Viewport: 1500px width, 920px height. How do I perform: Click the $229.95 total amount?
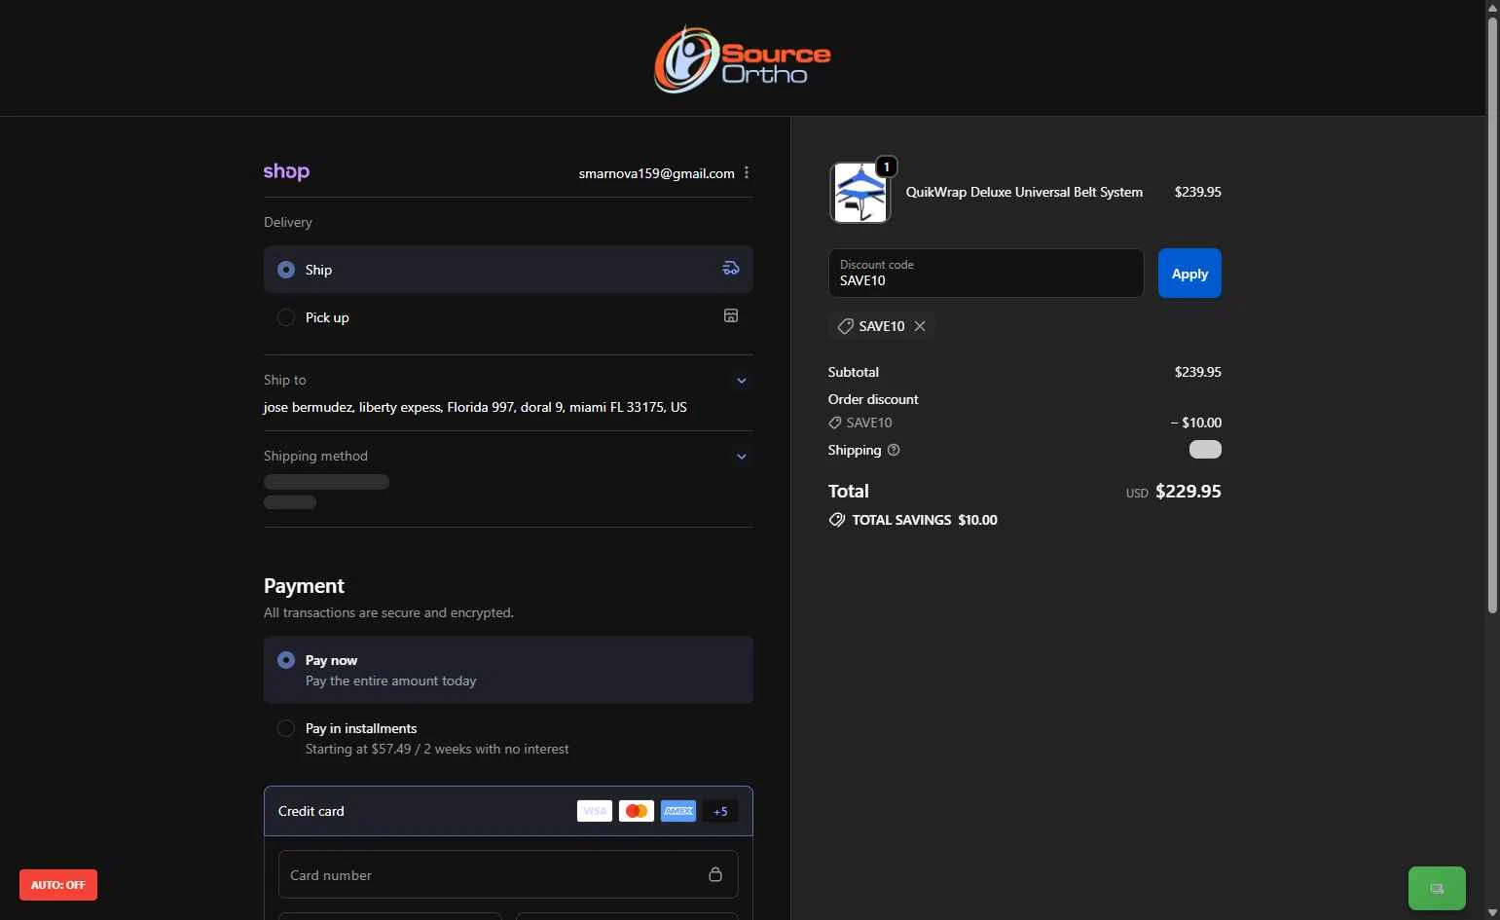pyautogui.click(x=1188, y=492)
